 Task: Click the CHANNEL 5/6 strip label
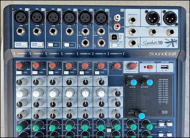[85, 54]
